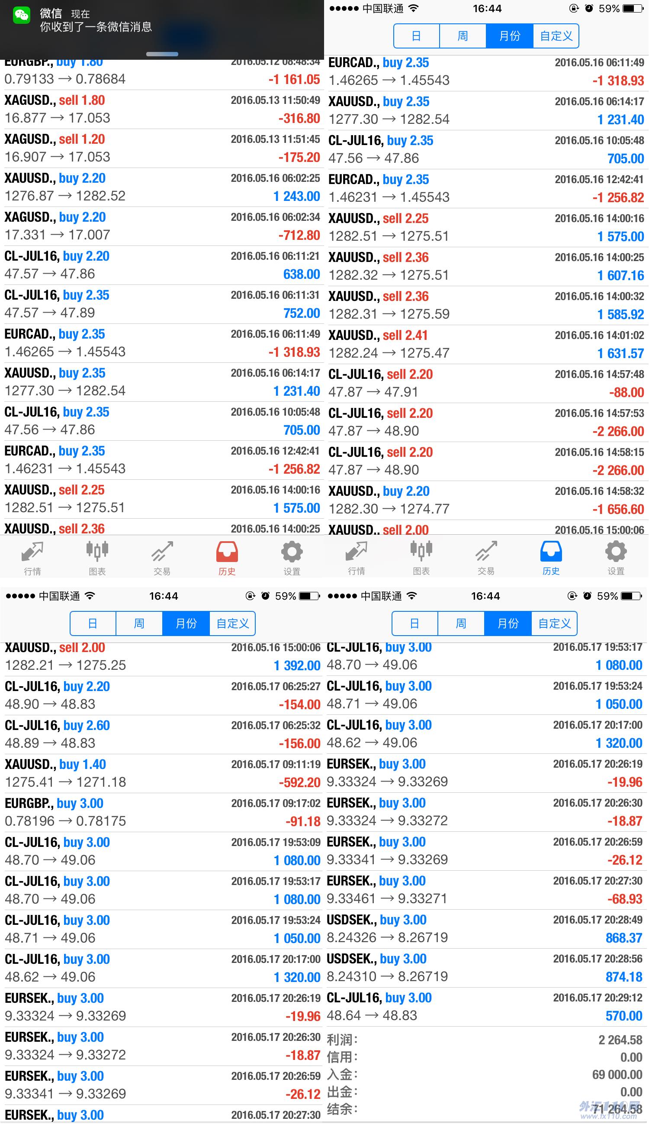Open CL-JUL16 buy 2.20 trade with 638.00
This screenshot has width=649, height=1124.
(162, 265)
